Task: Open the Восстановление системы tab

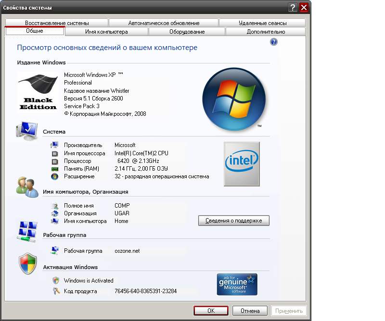Action: click(57, 23)
